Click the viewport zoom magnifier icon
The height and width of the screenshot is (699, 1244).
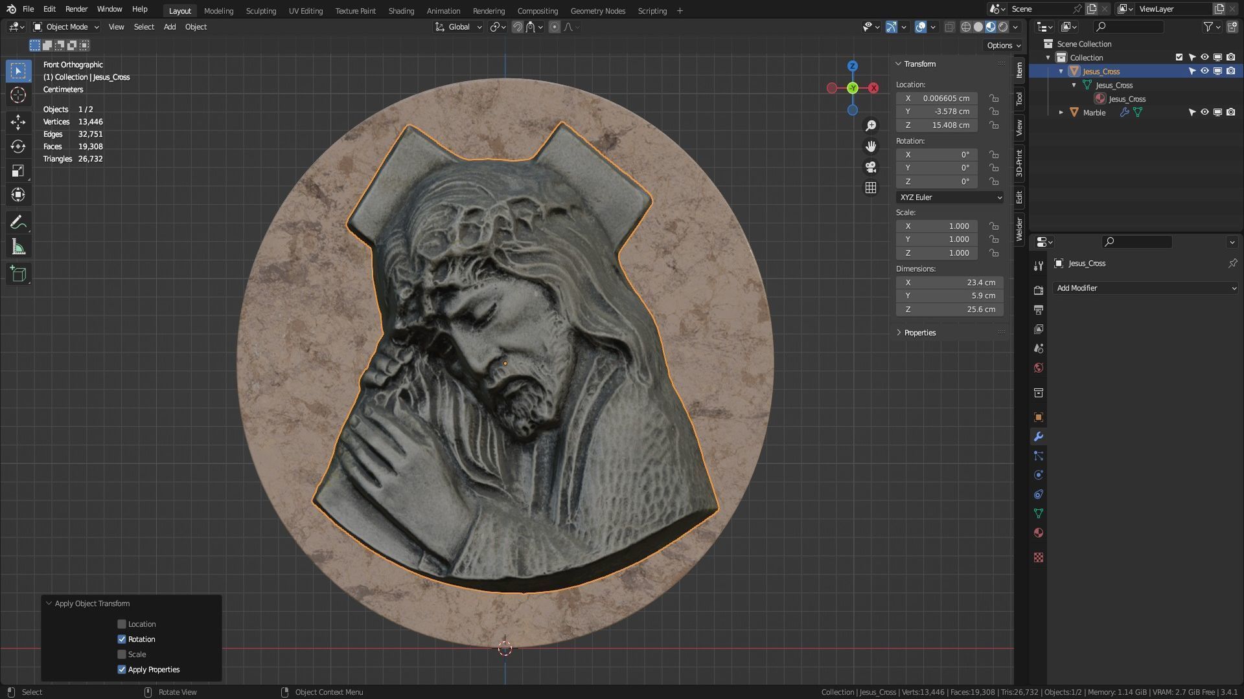click(871, 126)
